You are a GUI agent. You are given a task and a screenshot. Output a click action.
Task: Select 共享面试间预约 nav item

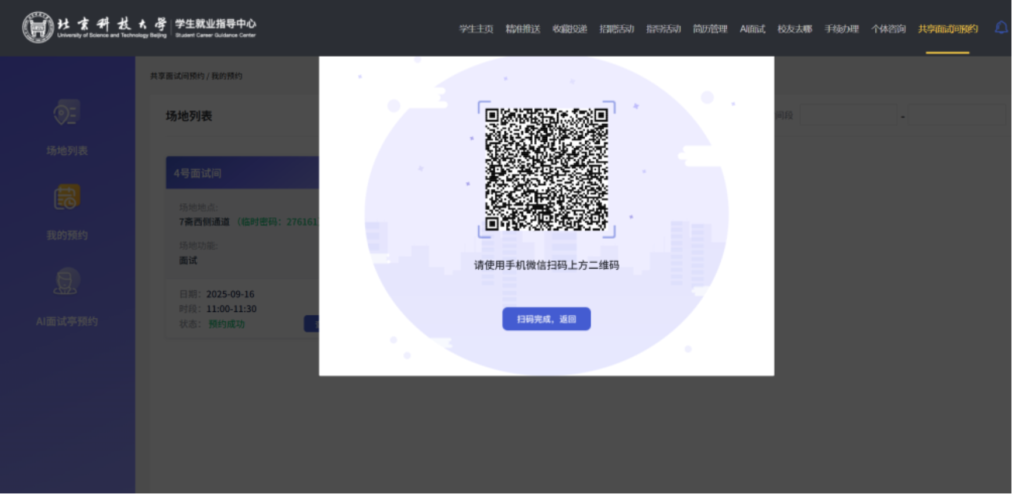tap(948, 29)
